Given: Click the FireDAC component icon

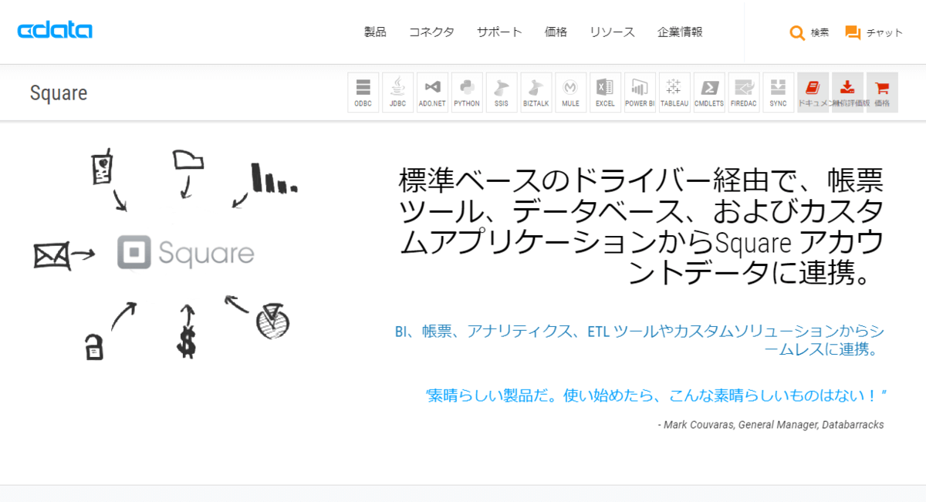Looking at the screenshot, I should coord(744,93).
